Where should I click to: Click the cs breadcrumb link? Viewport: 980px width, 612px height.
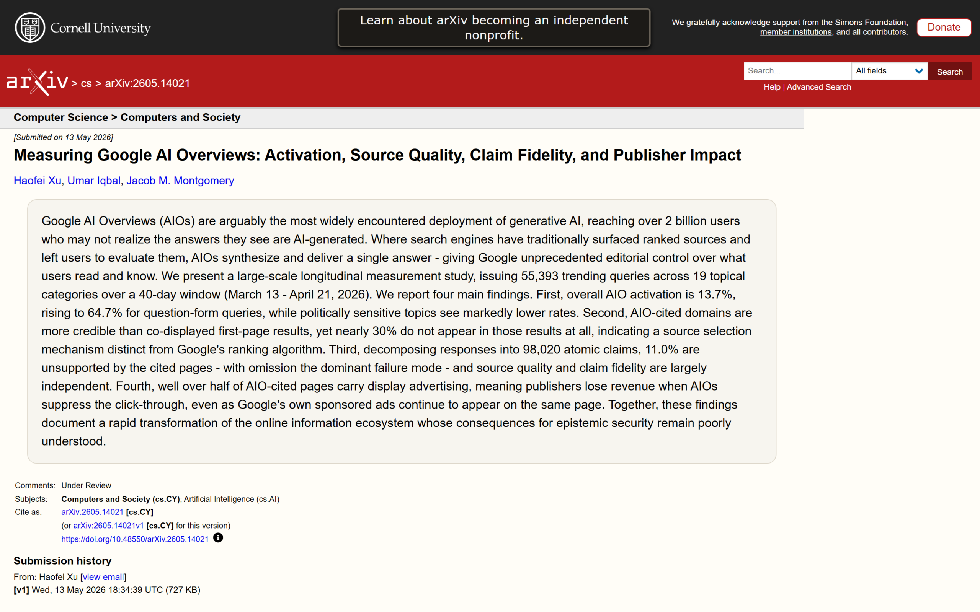click(86, 83)
